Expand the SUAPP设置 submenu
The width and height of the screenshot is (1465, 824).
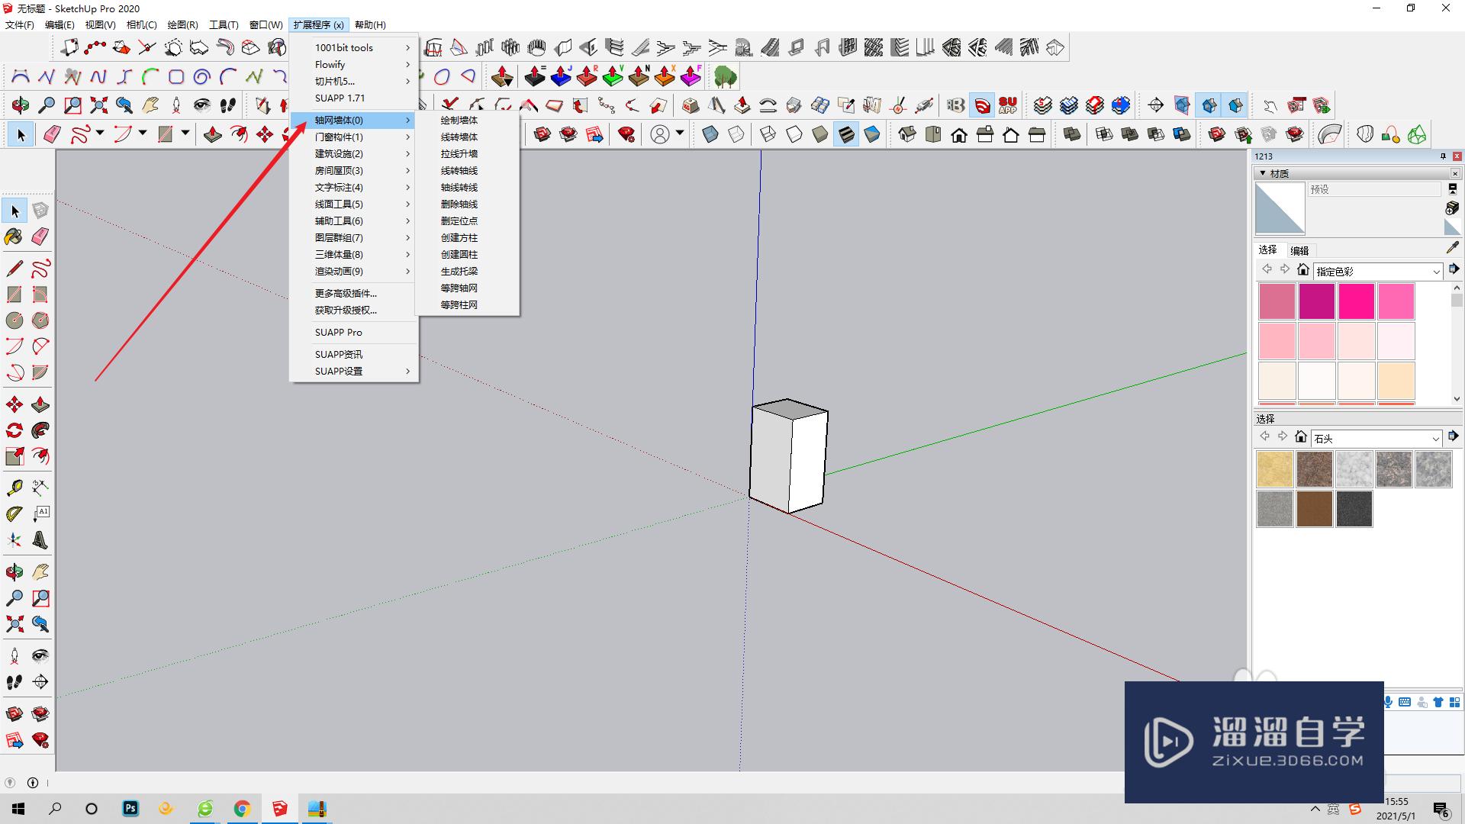(x=354, y=372)
